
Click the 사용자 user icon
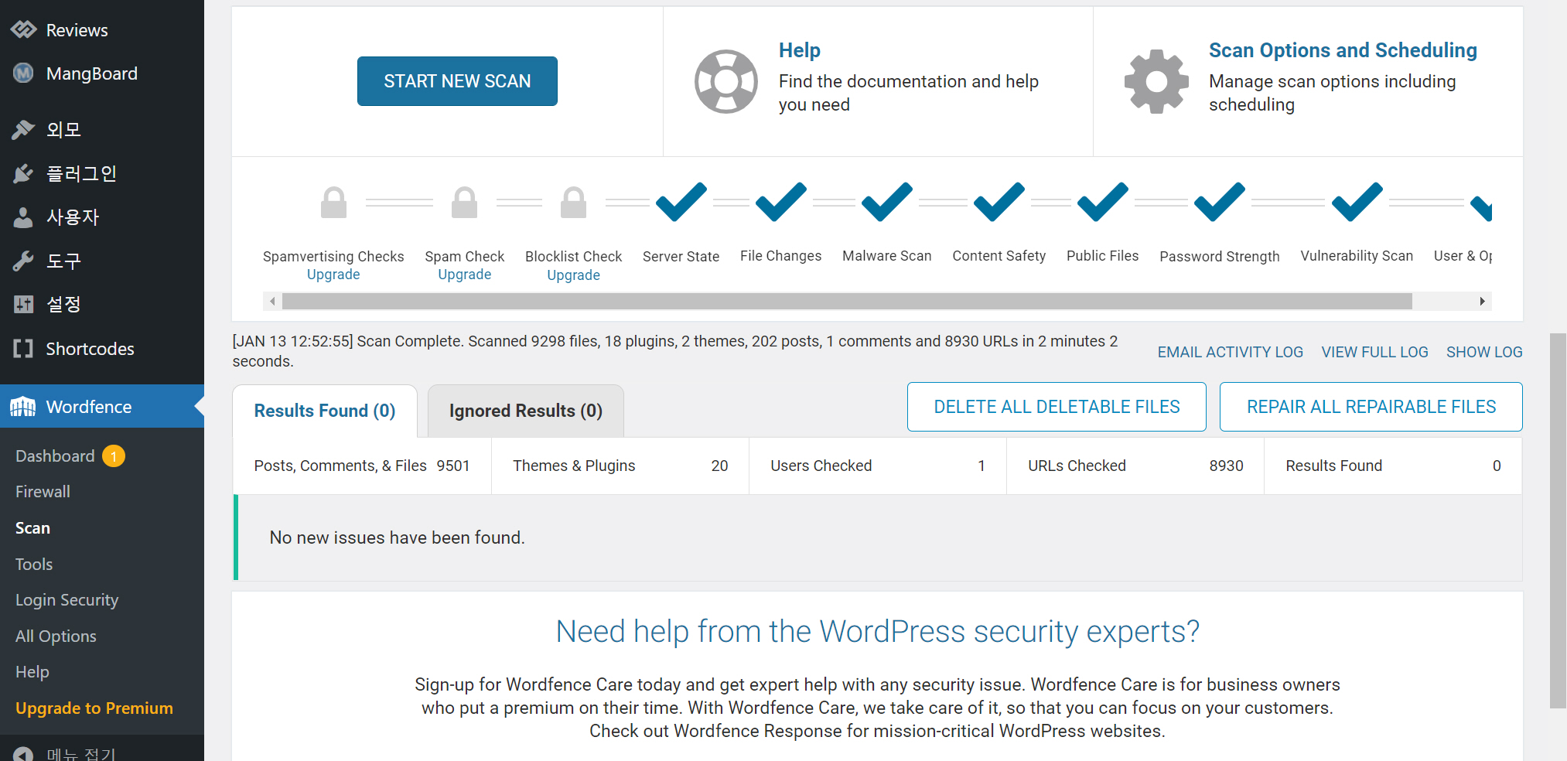pos(23,217)
